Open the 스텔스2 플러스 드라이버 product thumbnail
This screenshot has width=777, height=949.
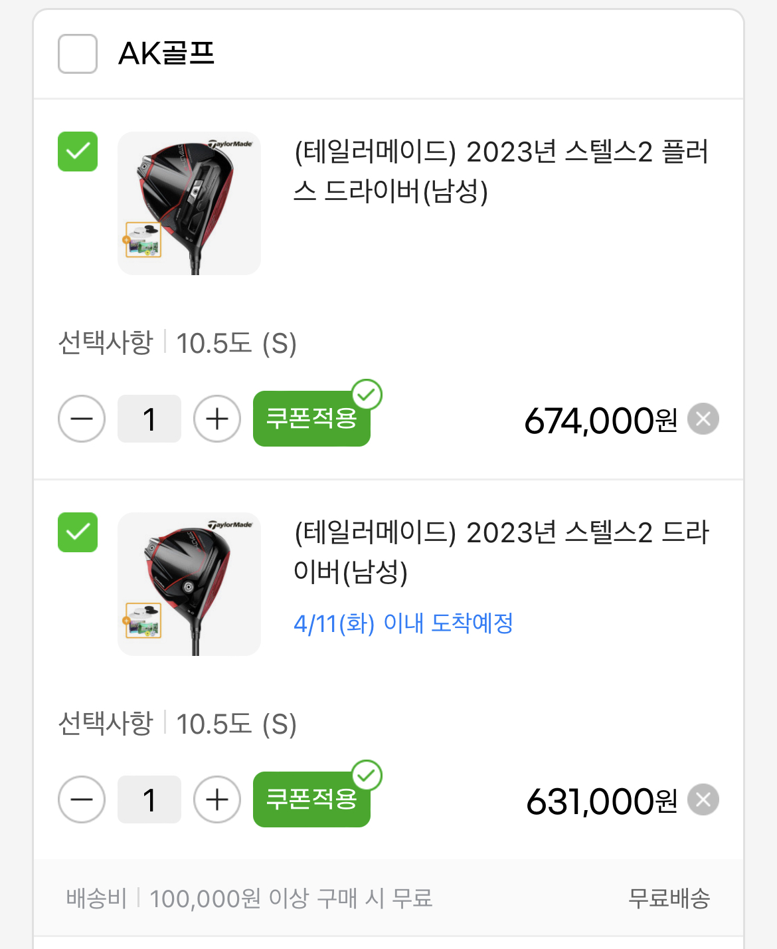coord(189,203)
